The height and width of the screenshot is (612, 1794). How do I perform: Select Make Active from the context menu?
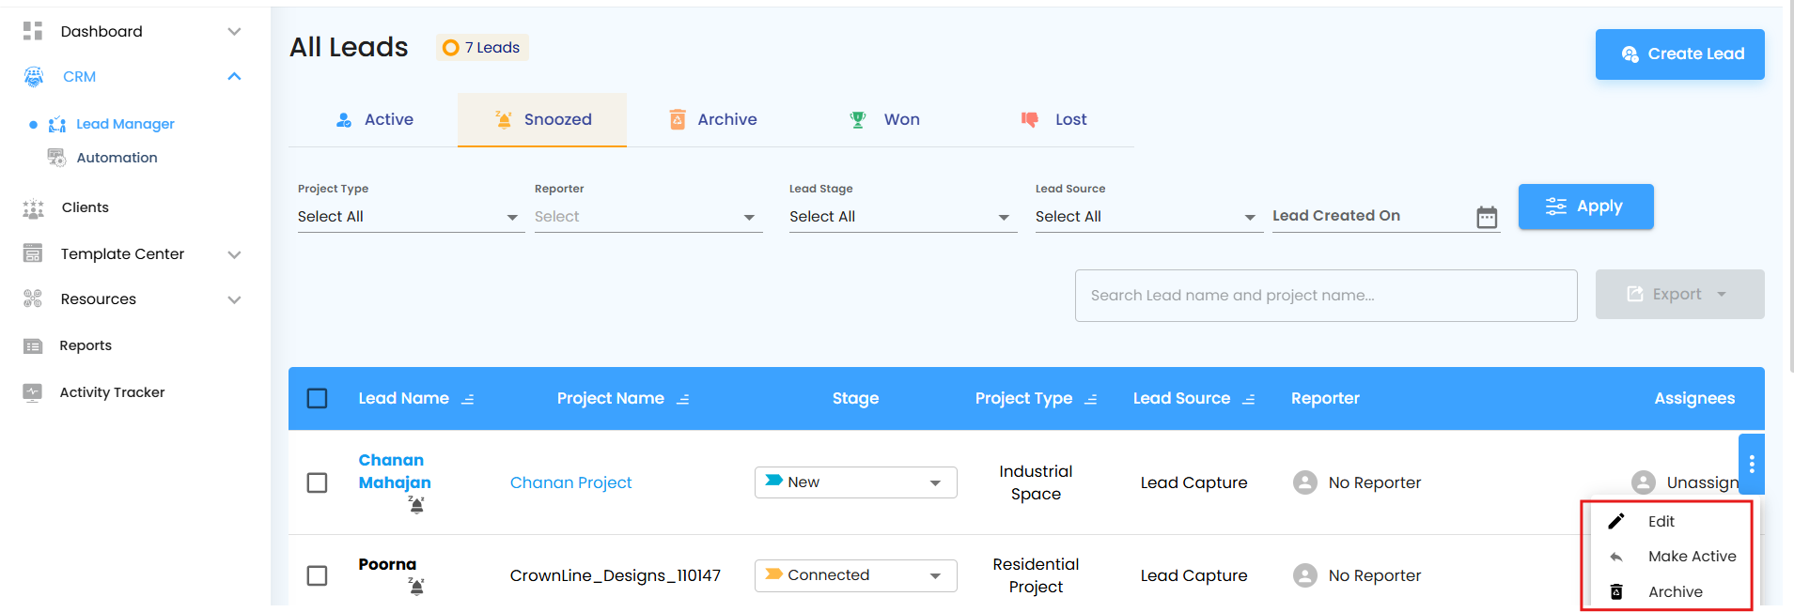click(1691, 557)
